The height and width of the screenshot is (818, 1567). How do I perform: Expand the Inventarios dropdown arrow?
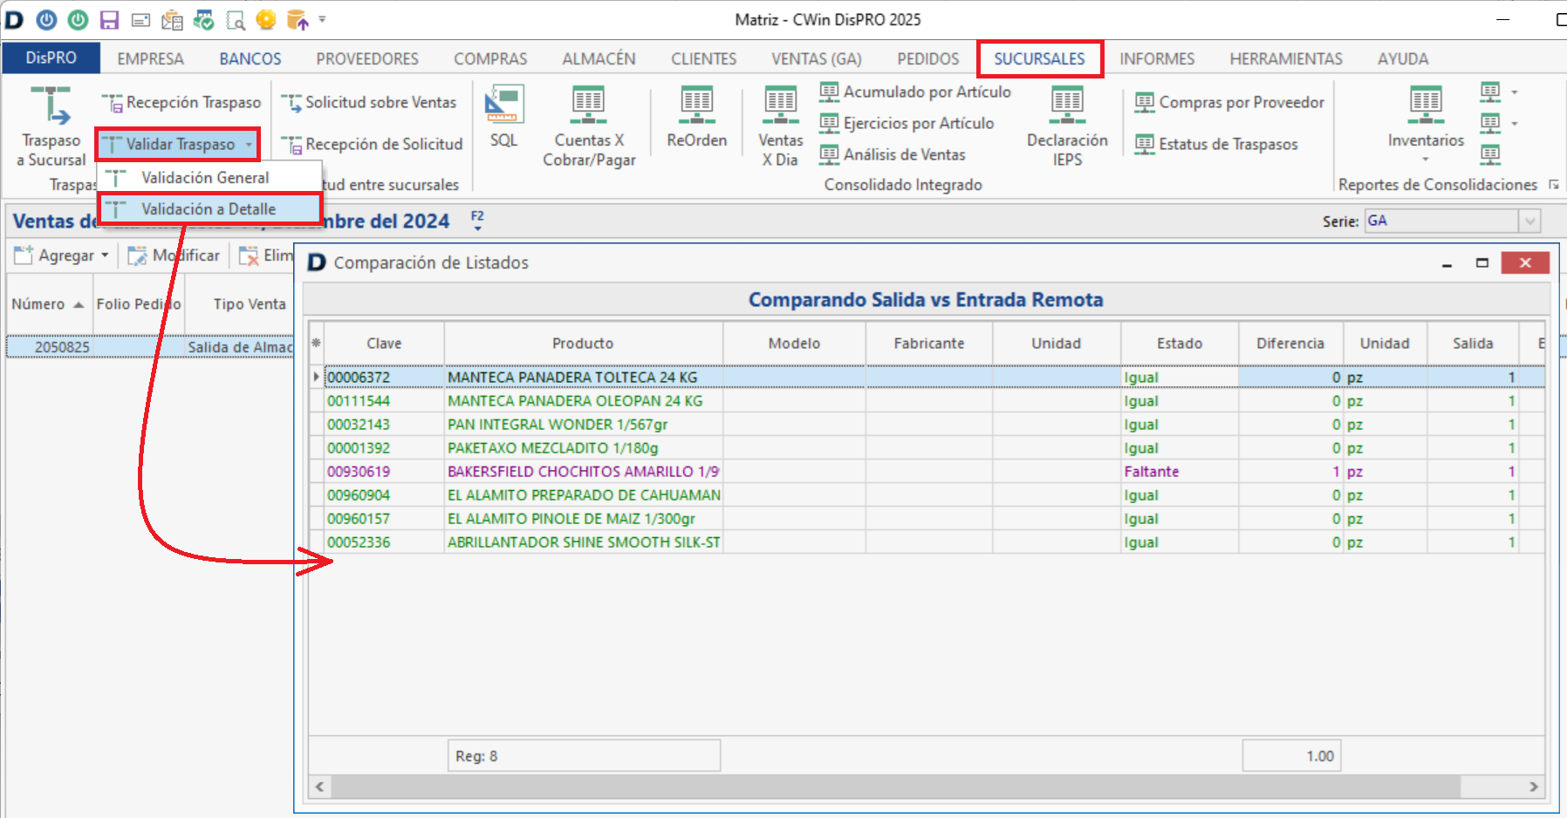click(1426, 160)
